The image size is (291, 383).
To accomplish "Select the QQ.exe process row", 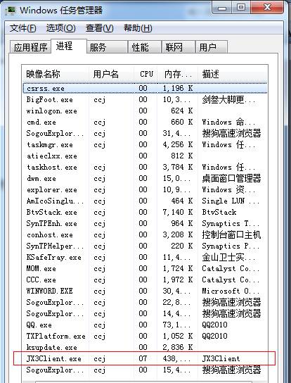I will (x=145, y=325).
